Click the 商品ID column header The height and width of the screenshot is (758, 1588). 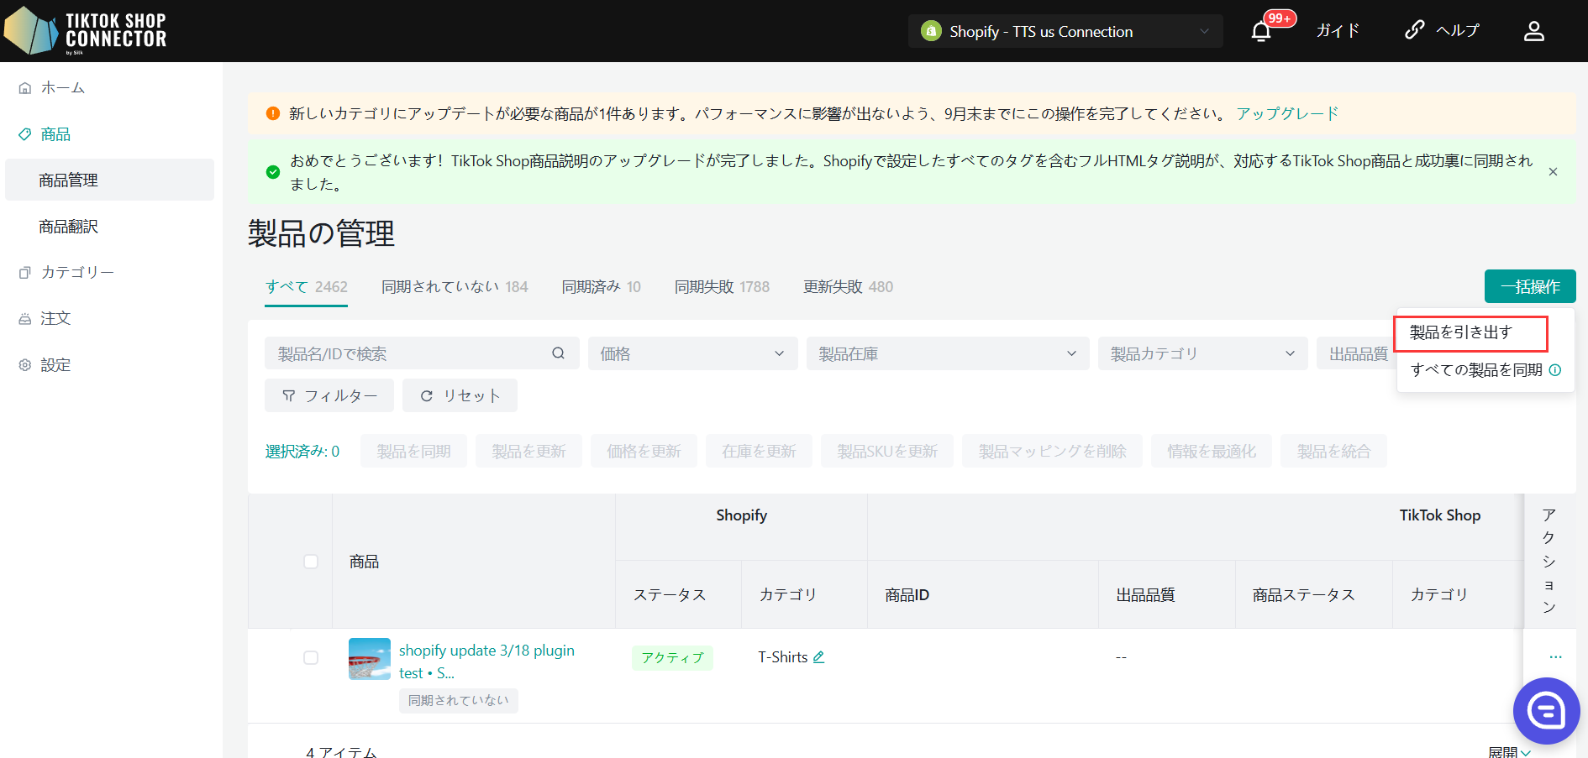907,595
